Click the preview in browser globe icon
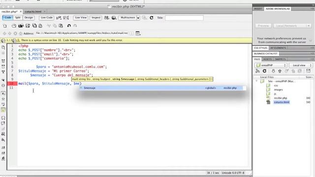The width and height of the screenshot is (315, 177). point(114,18)
